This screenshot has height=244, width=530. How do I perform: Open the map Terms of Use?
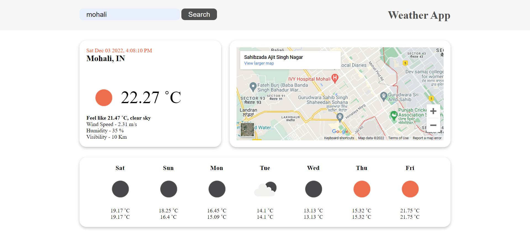click(x=398, y=138)
